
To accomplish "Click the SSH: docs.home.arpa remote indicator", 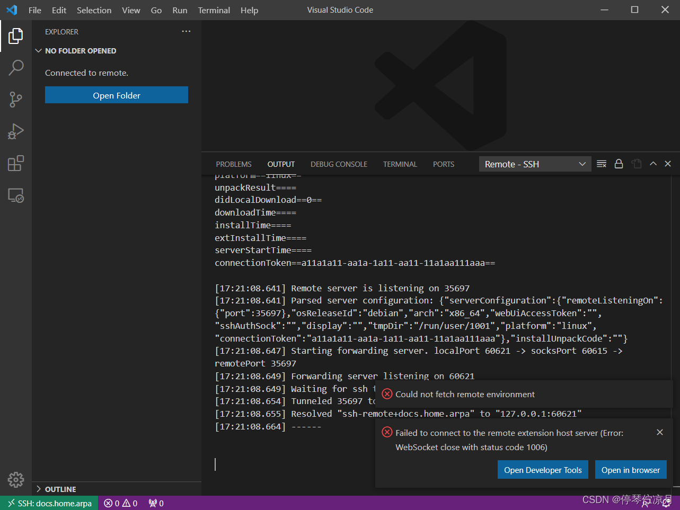I will [49, 503].
